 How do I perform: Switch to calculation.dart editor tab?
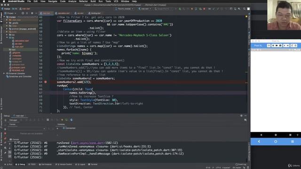tap(63, 13)
